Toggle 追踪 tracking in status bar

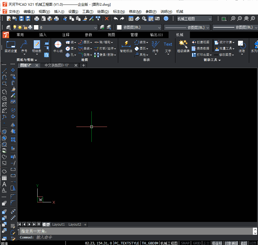tap(244, 243)
